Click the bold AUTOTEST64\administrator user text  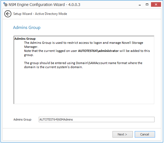pyautogui.click(x=98, y=51)
